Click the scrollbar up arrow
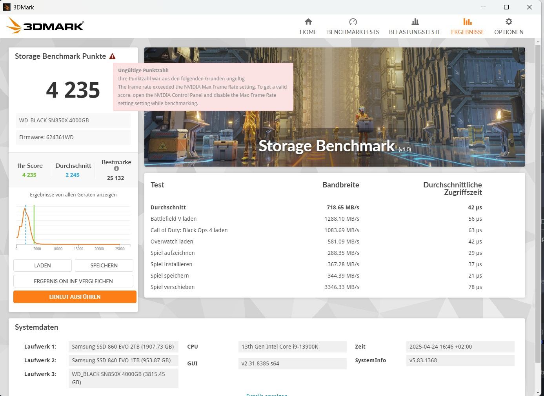This screenshot has height=396, width=544. 538,41
